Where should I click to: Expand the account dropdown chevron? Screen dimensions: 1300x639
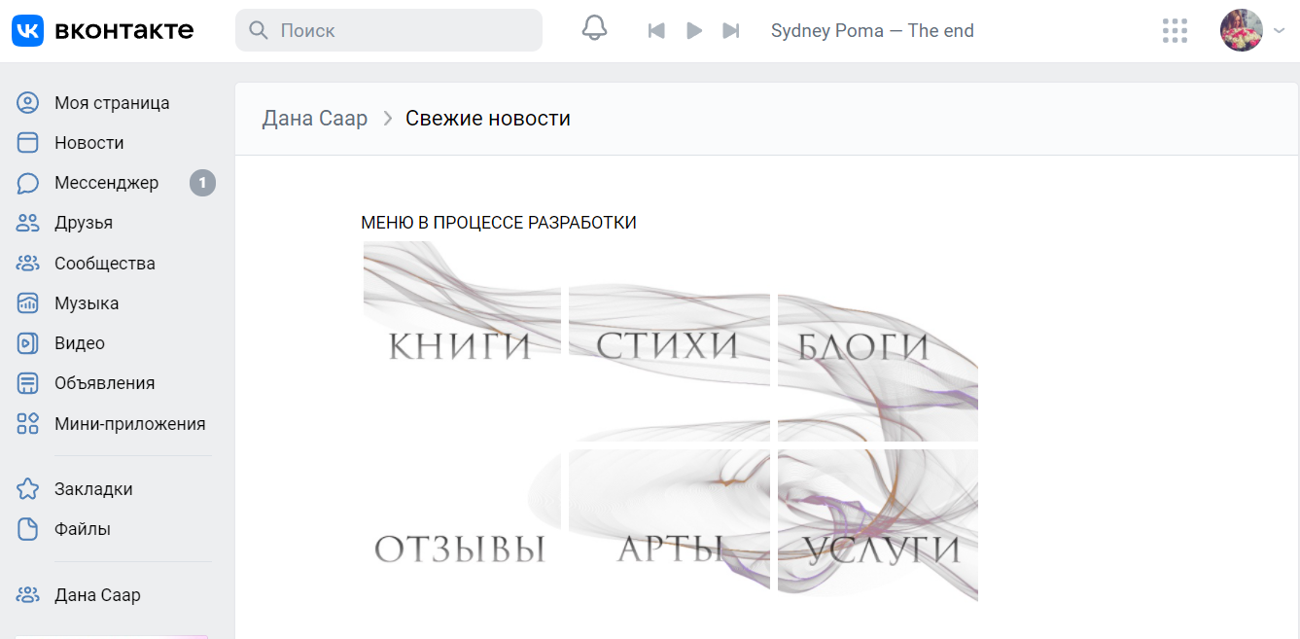1279,31
